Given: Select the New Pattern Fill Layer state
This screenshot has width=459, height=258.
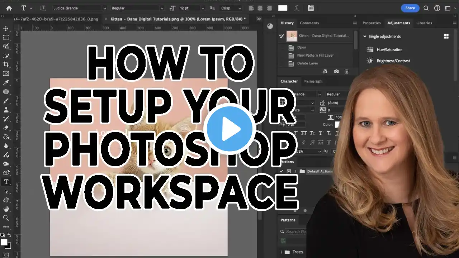Looking at the screenshot, I should pos(316,56).
